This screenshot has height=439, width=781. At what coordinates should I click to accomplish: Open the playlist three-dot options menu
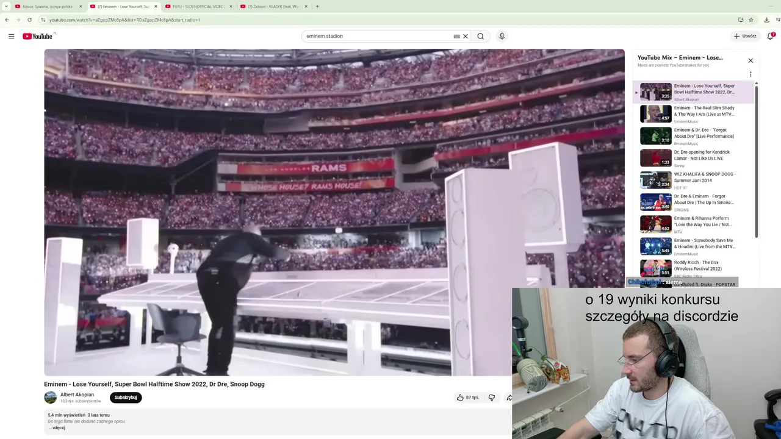click(x=750, y=74)
